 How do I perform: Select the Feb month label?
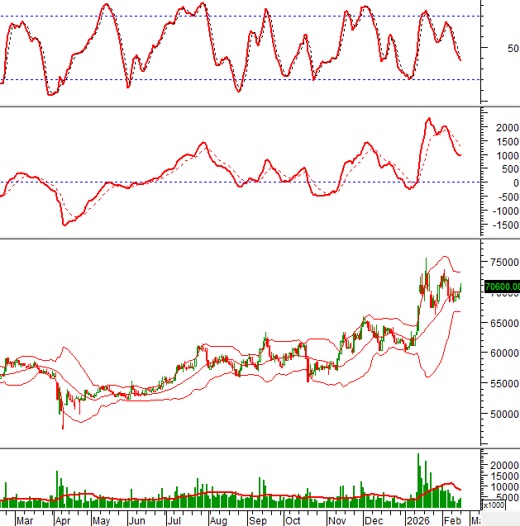[451, 520]
